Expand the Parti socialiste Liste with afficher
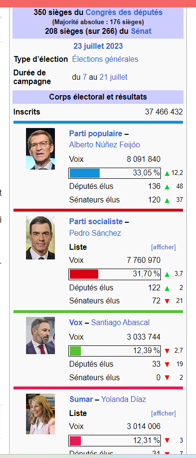Screen dimensions: 196x458 tap(163, 247)
